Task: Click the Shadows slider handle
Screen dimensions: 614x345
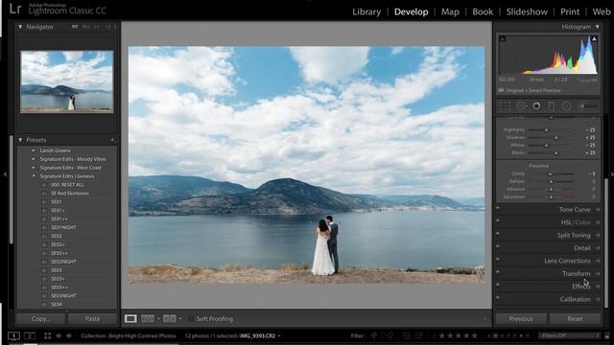Action: click(x=556, y=138)
